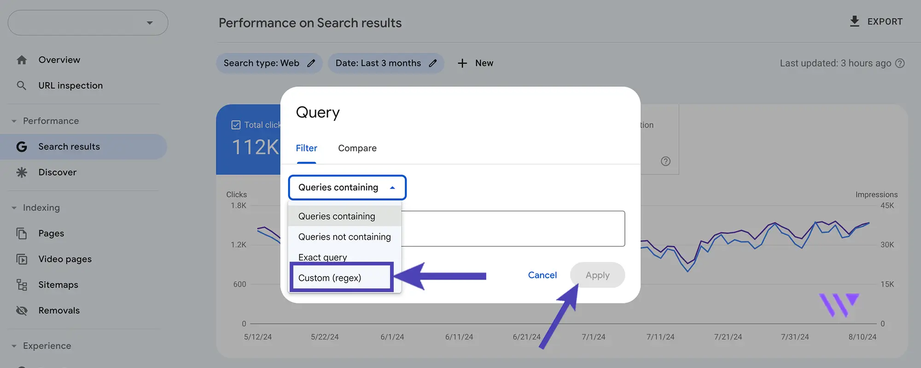Click the help icon beside Last updated
Image resolution: width=921 pixels, height=368 pixels.
900,63
